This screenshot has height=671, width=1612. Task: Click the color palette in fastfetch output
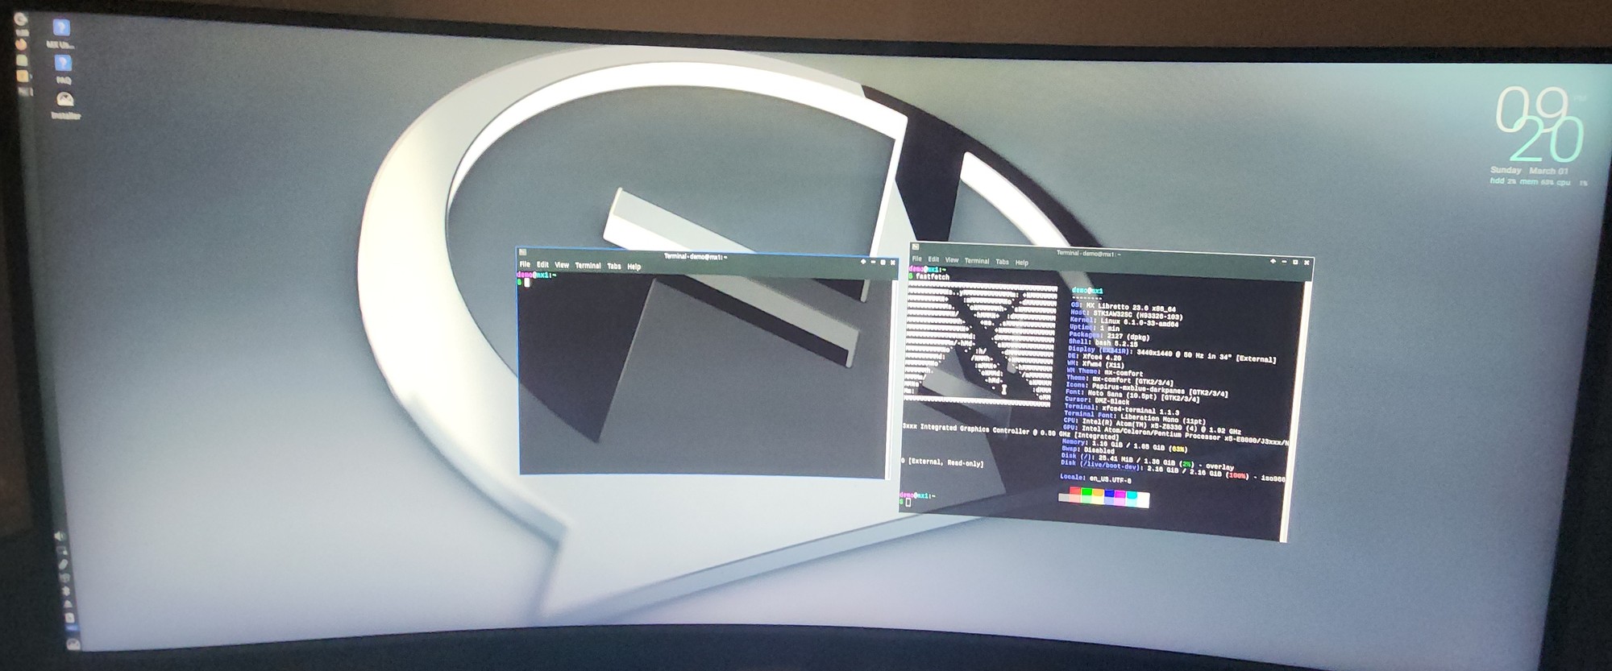[1103, 498]
